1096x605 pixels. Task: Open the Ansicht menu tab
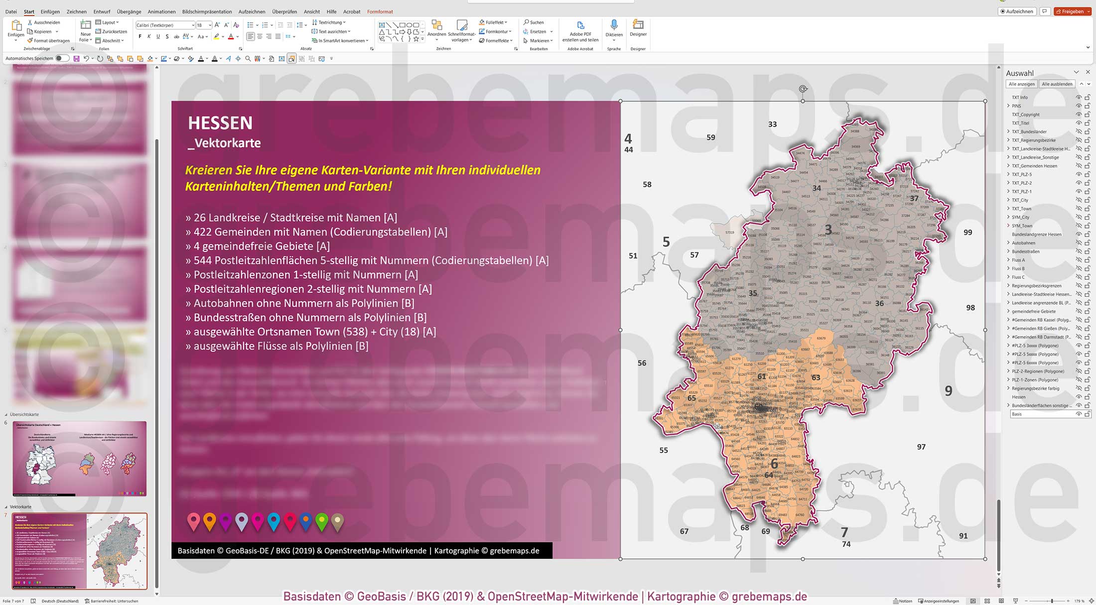point(312,11)
